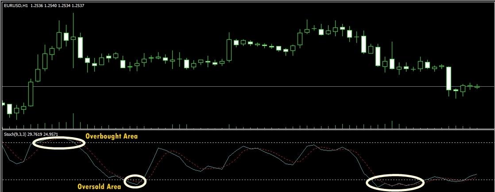Click the last candle on the chart
Screen dimensions: 495x192
tap(477, 87)
